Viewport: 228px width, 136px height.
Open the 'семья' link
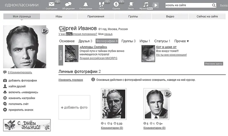(x=108, y=34)
